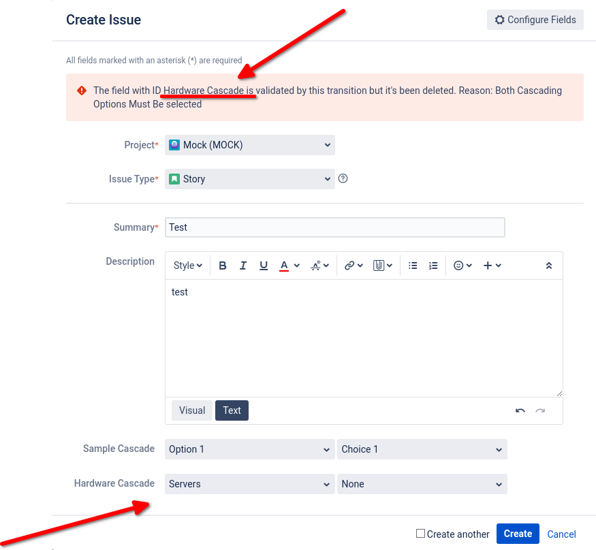The width and height of the screenshot is (596, 550).
Task: Switch to the Visual editing tab
Action: click(x=191, y=410)
